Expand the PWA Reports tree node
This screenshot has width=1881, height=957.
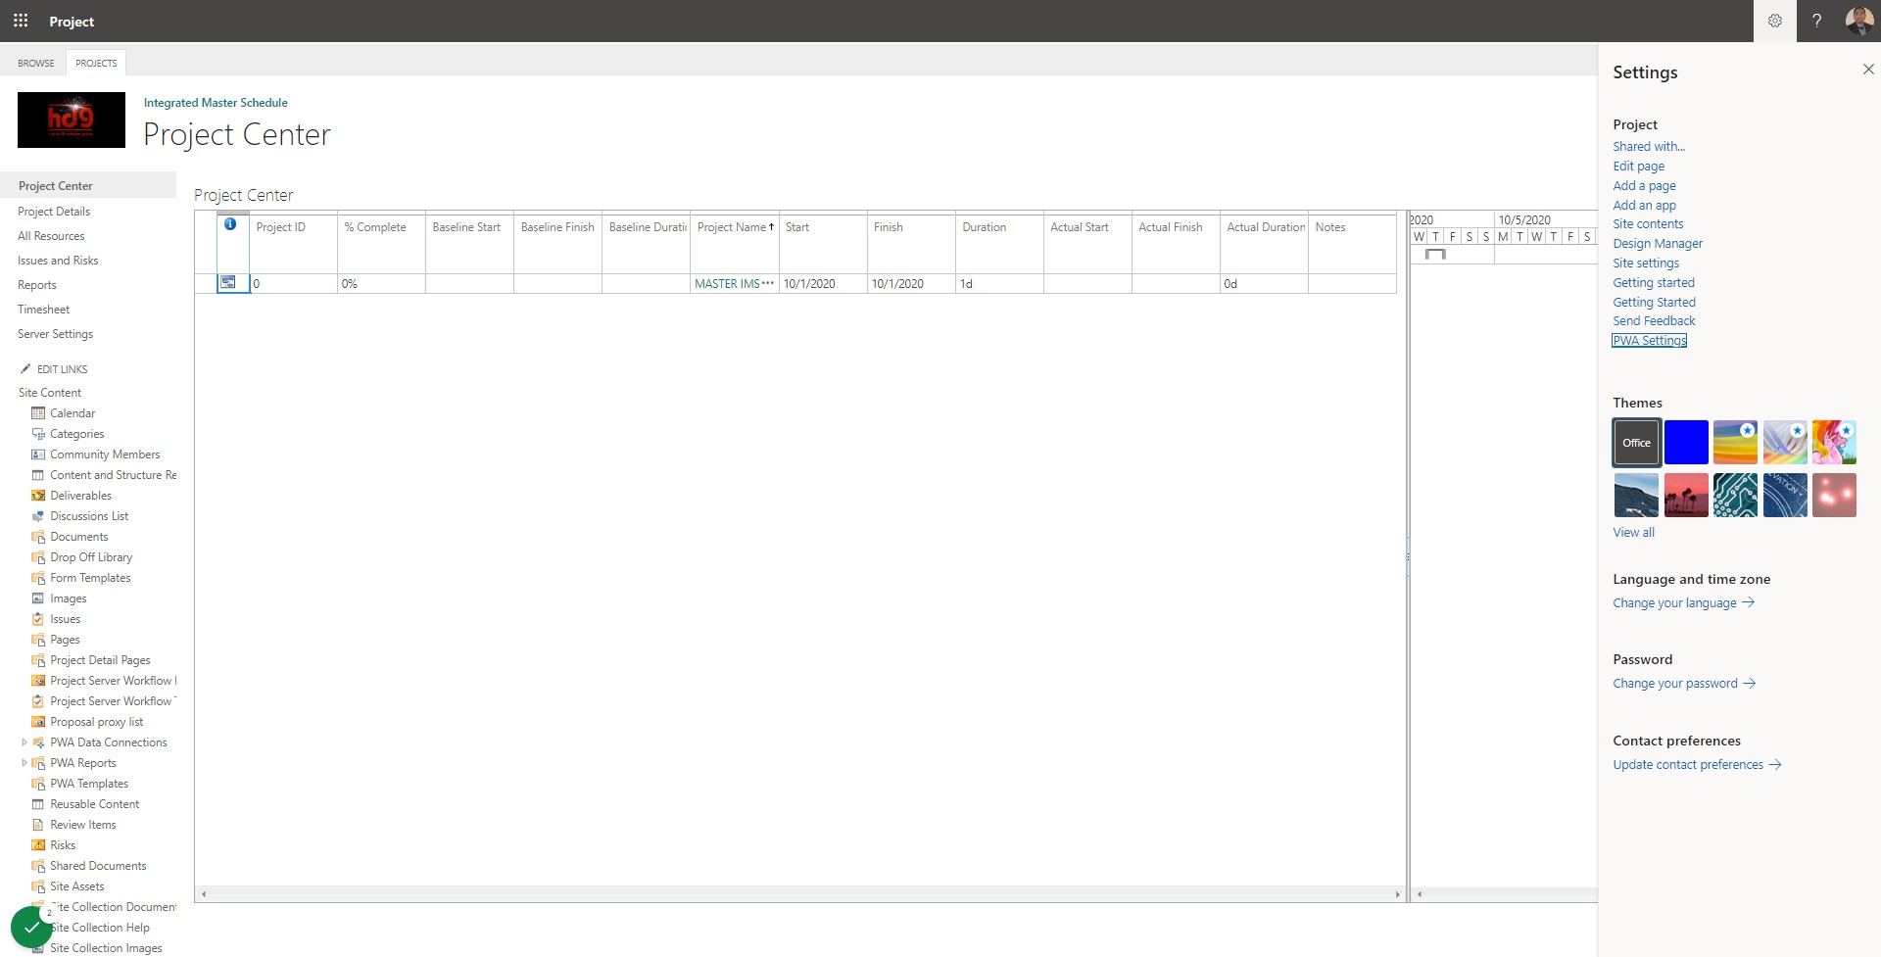[x=24, y=763]
